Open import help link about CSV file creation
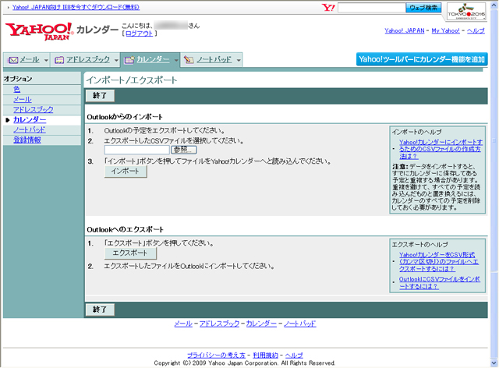Viewport: 499px width, 368px height. 441,149
